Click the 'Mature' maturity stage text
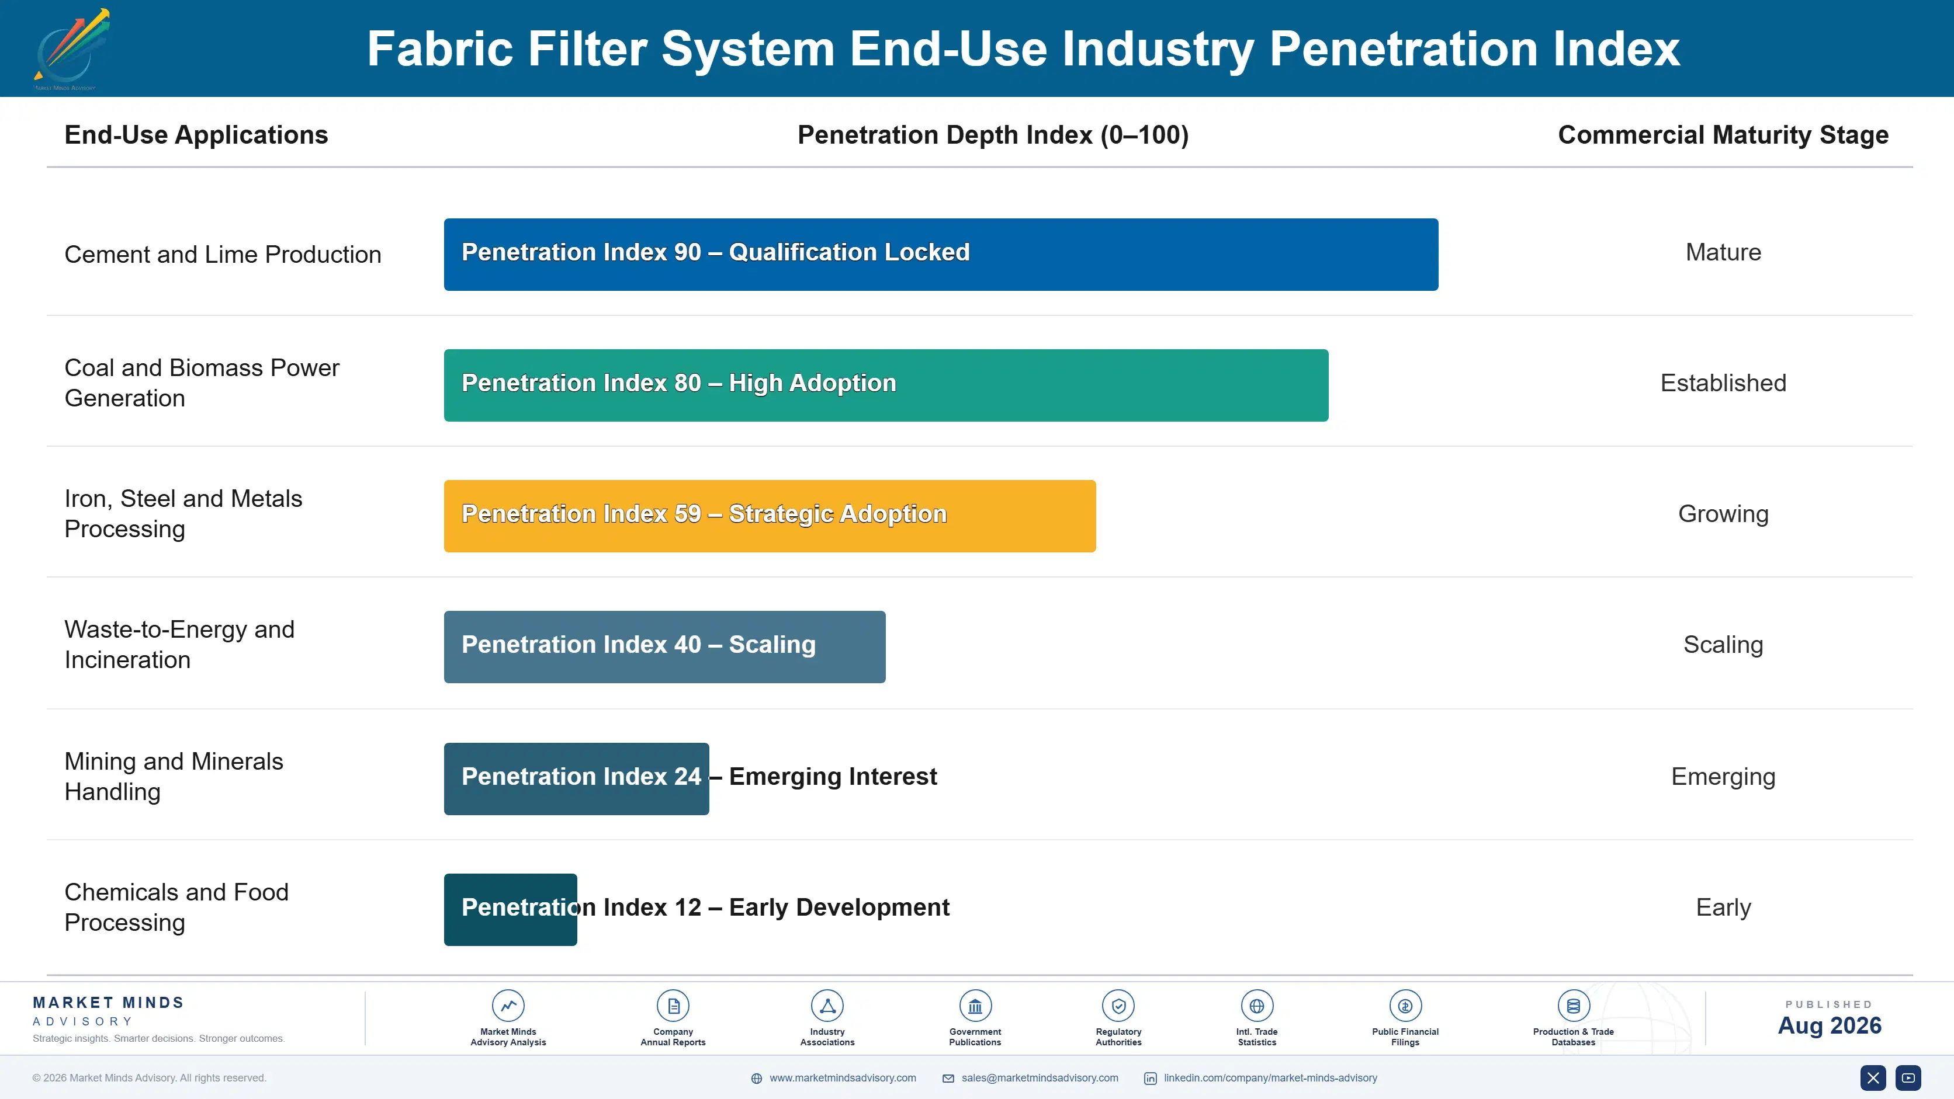 (1723, 252)
